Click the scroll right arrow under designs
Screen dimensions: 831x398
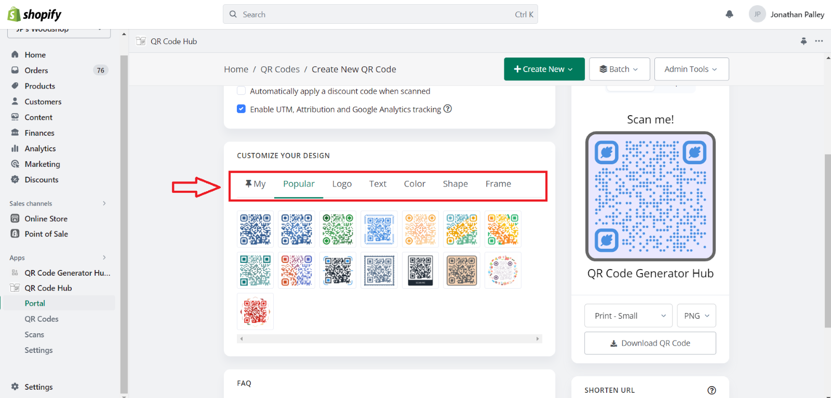click(538, 339)
